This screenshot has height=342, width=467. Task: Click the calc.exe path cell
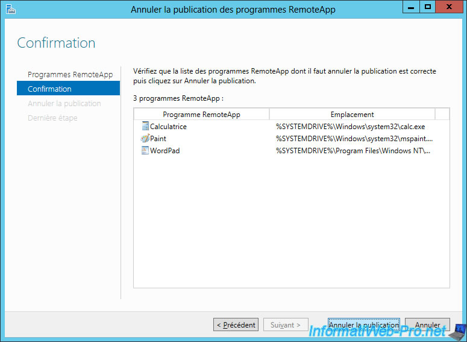pos(350,127)
